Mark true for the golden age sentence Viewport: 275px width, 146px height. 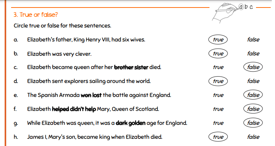218,123
